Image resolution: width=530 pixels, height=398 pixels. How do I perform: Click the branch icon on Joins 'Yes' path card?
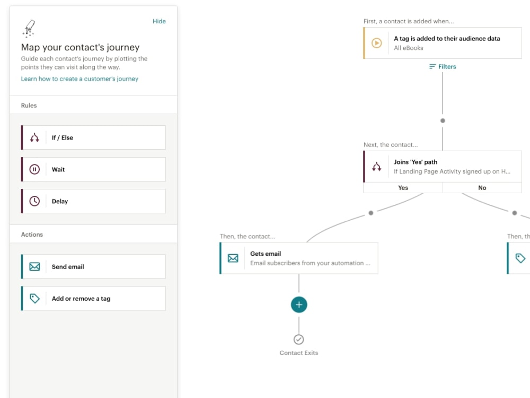(x=377, y=166)
